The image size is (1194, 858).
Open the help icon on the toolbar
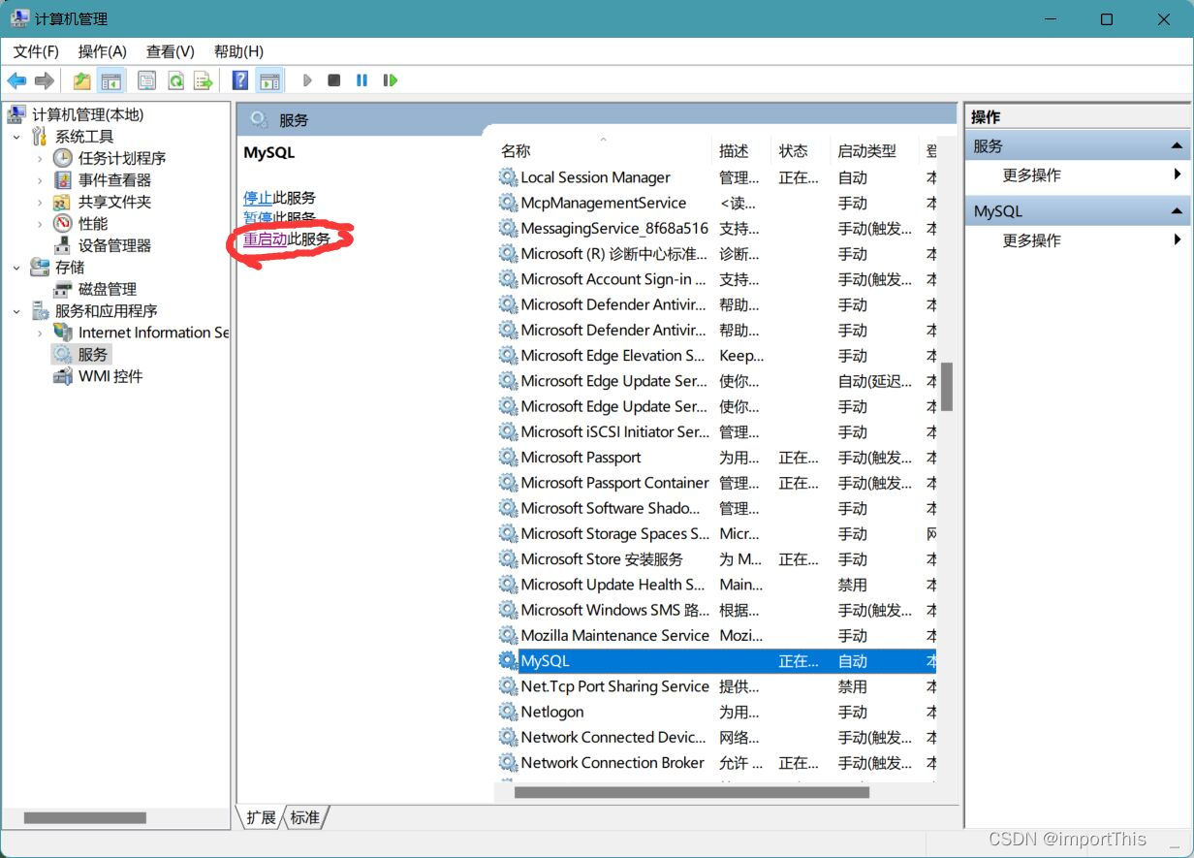click(x=238, y=79)
